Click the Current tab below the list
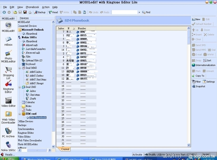217x160 pixels. (x=65, y=149)
